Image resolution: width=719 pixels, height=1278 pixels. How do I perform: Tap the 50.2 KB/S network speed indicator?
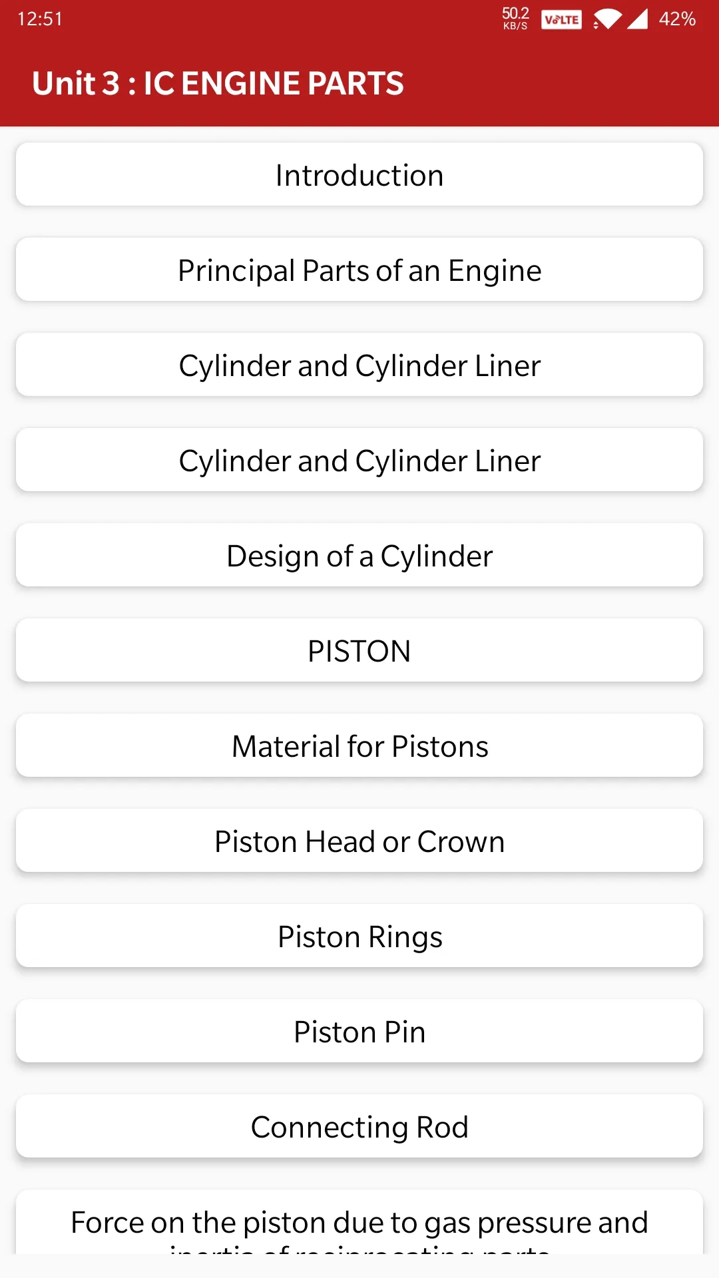click(515, 19)
